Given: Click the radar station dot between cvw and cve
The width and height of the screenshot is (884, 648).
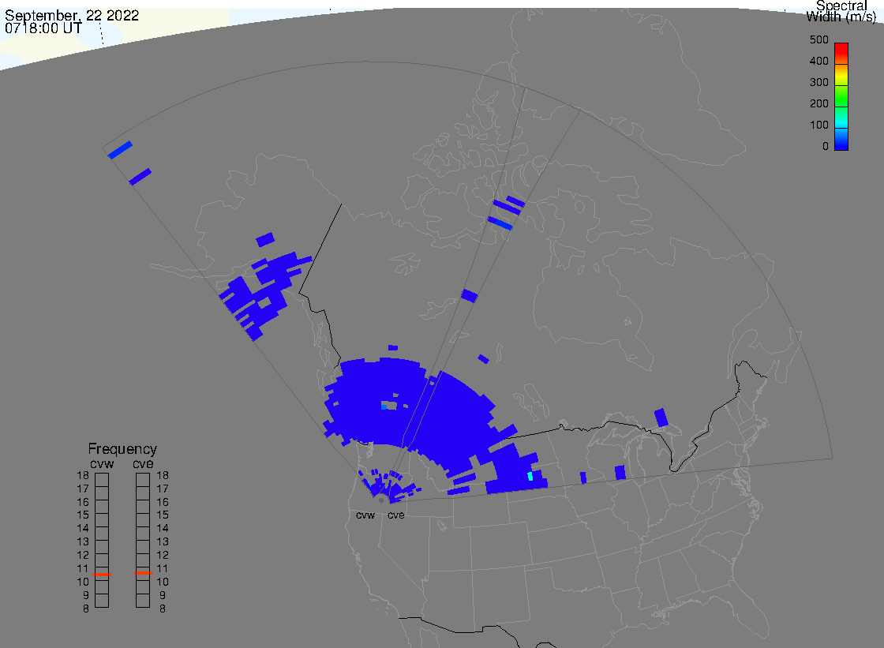Looking at the screenshot, I should pos(381,500).
